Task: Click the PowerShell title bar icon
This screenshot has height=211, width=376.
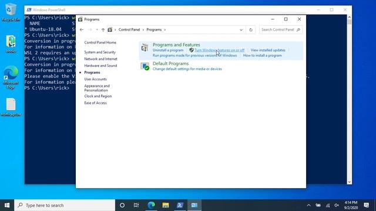Action: click(x=29, y=10)
